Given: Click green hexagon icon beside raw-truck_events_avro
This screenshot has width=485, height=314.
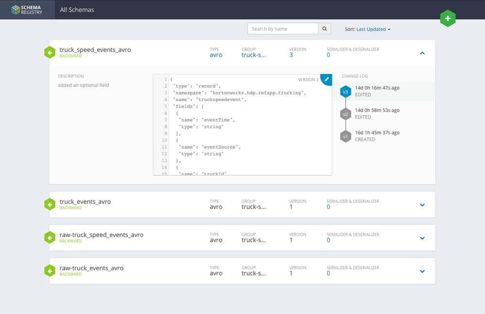Looking at the screenshot, I should click(50, 271).
